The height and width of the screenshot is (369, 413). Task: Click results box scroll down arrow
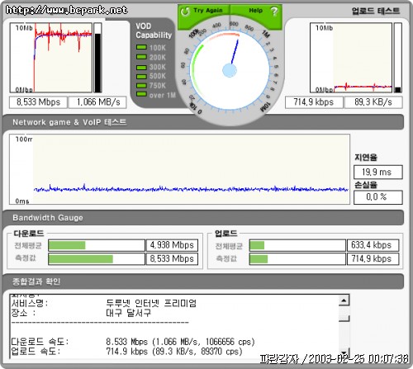point(344,352)
